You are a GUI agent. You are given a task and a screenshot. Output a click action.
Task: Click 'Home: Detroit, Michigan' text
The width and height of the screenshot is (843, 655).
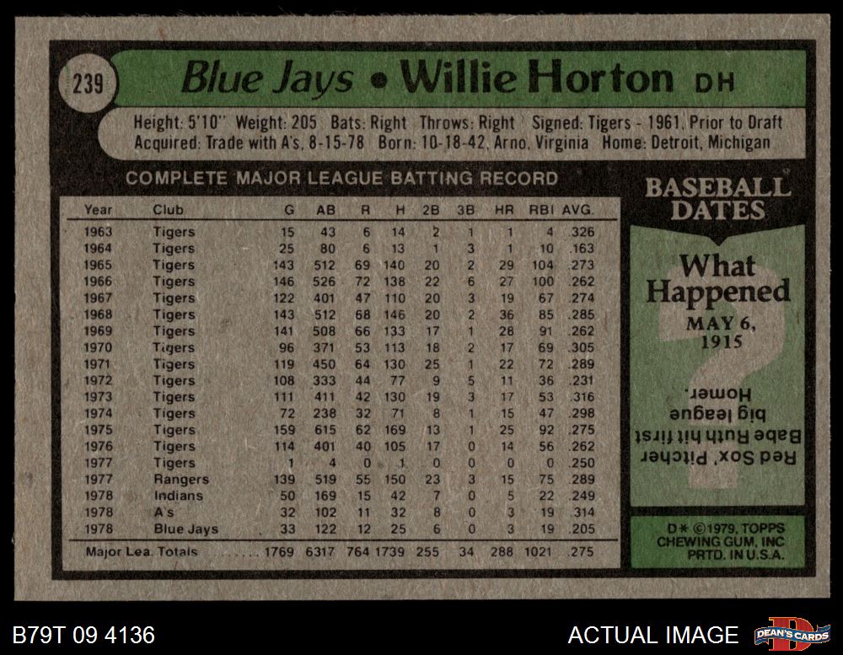(x=686, y=143)
